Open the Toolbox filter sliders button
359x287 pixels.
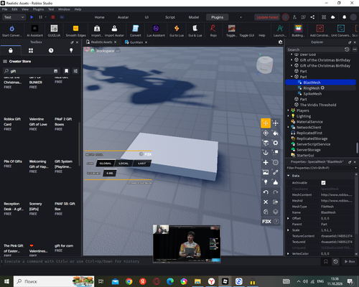(x=75, y=71)
